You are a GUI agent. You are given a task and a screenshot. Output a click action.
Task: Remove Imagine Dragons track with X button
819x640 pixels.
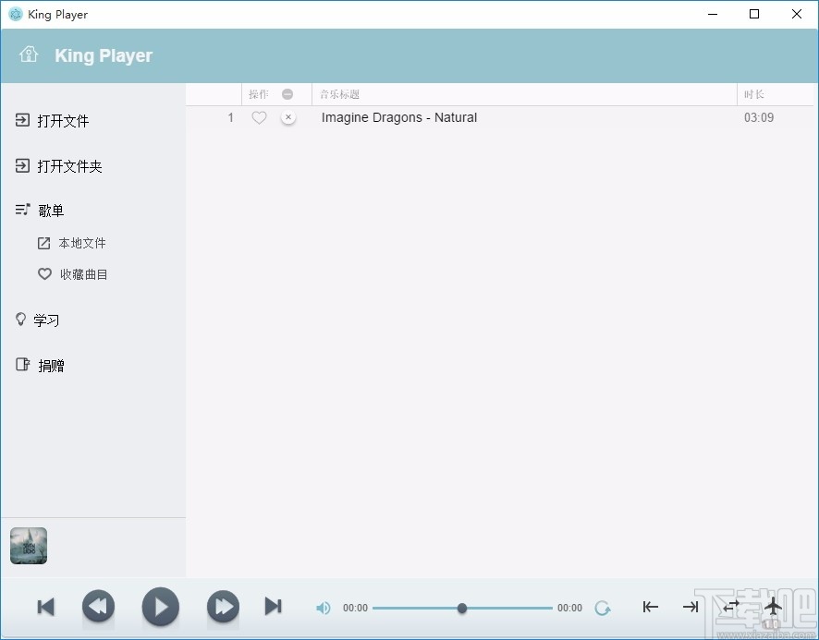click(x=288, y=118)
